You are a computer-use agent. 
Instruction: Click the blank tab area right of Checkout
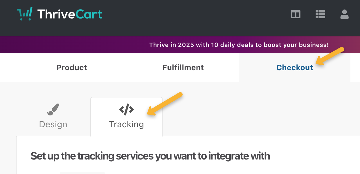355,68
